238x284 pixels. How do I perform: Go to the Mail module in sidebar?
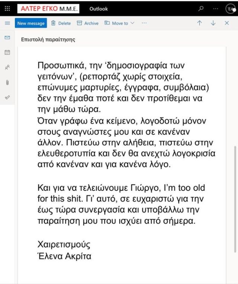(x=7, y=38)
